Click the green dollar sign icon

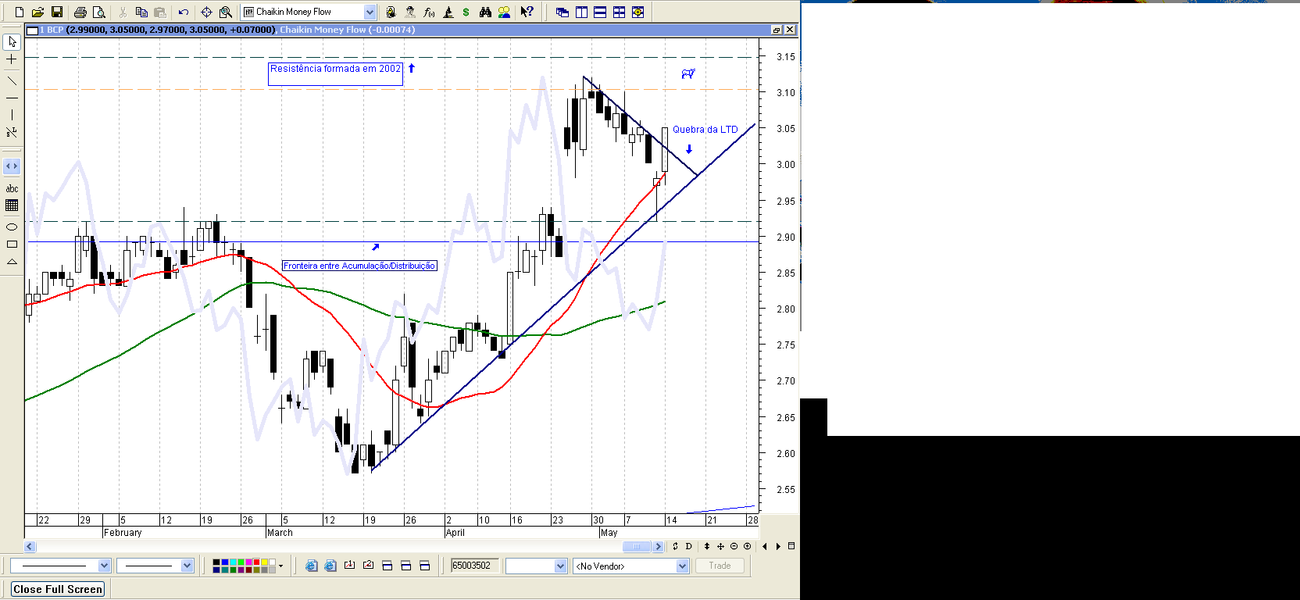pos(466,12)
